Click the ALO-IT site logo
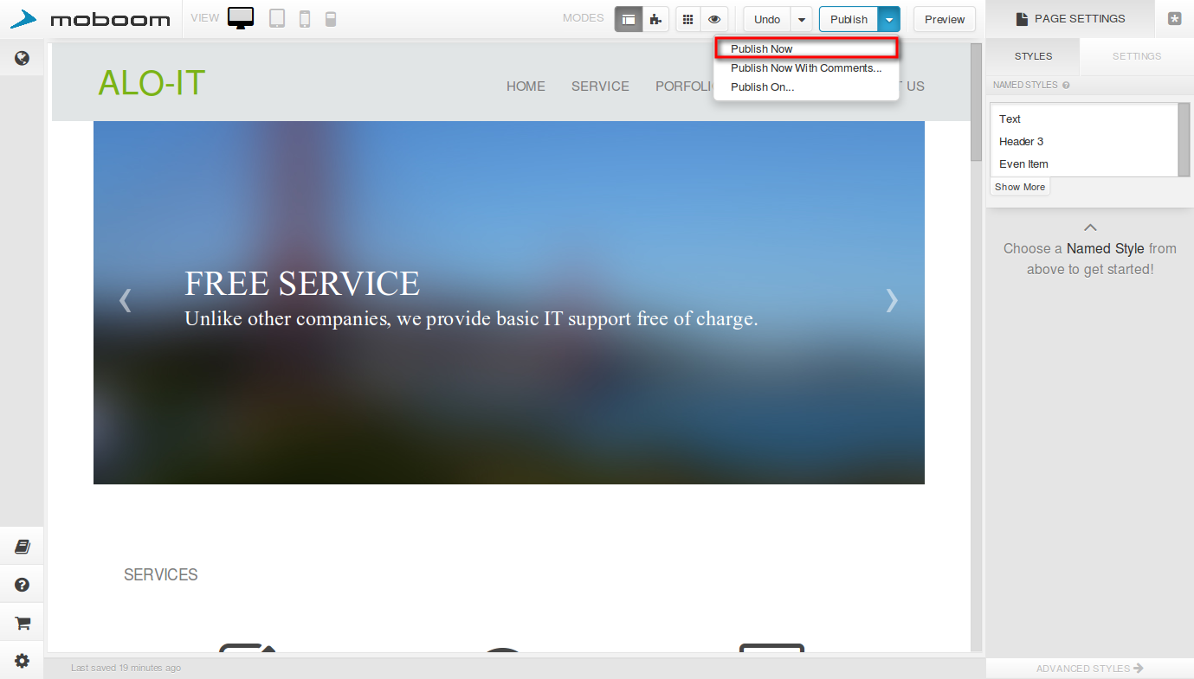The height and width of the screenshot is (679, 1194). [152, 83]
